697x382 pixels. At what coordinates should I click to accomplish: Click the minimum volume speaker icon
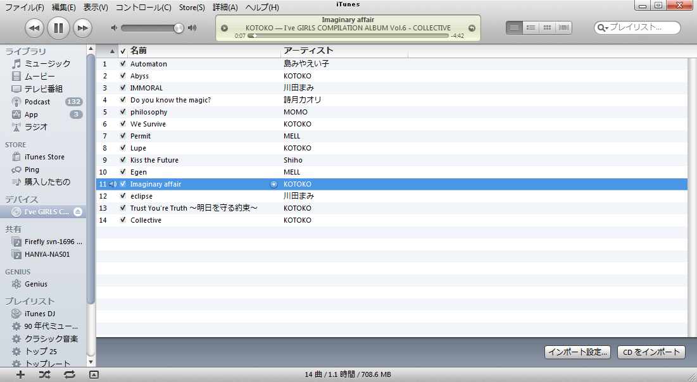click(x=114, y=28)
